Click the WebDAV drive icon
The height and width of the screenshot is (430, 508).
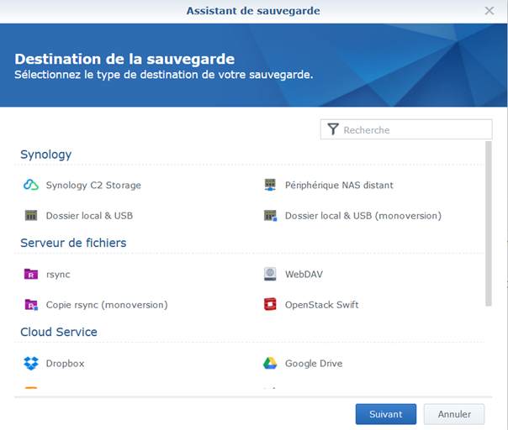point(270,274)
